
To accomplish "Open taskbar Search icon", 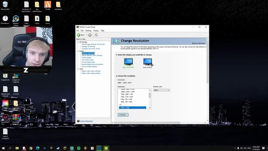I will [10, 148].
